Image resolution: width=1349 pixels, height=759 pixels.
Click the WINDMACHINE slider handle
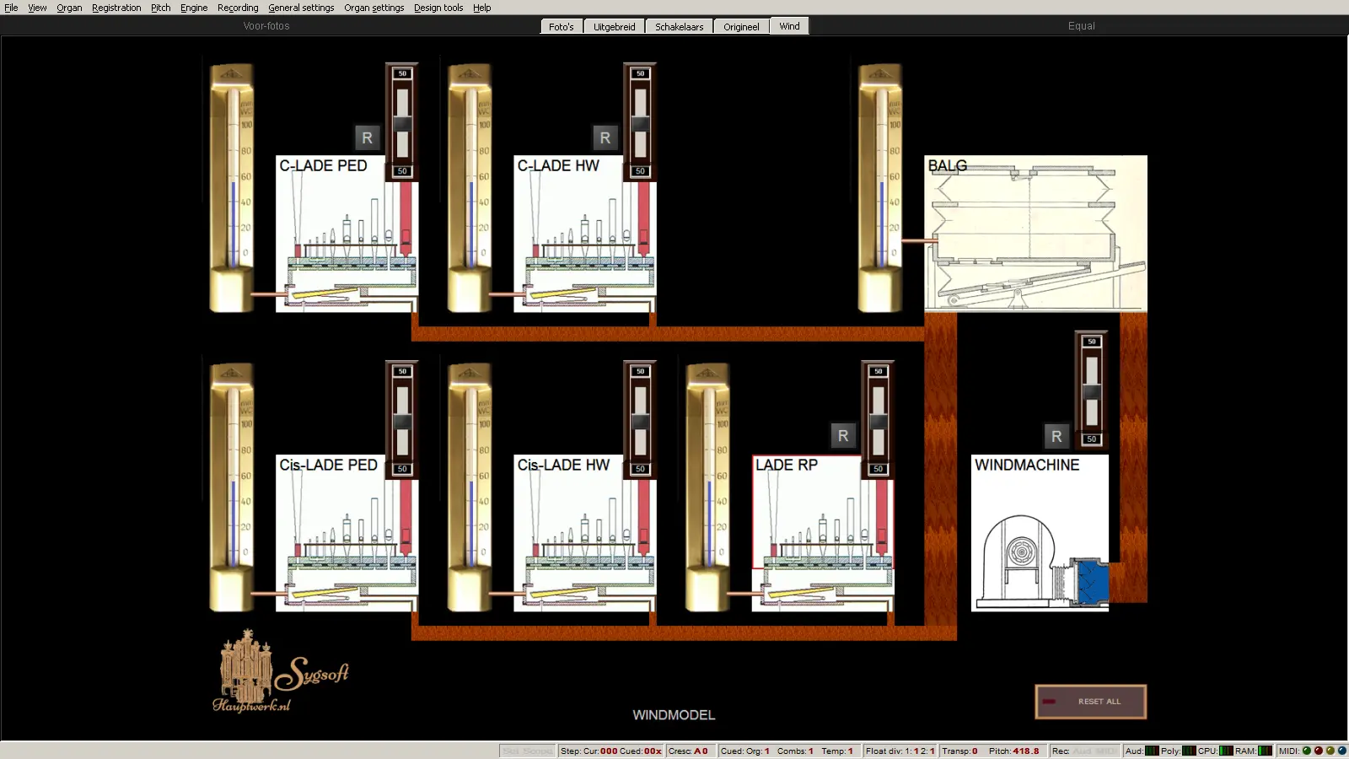coord(1092,391)
